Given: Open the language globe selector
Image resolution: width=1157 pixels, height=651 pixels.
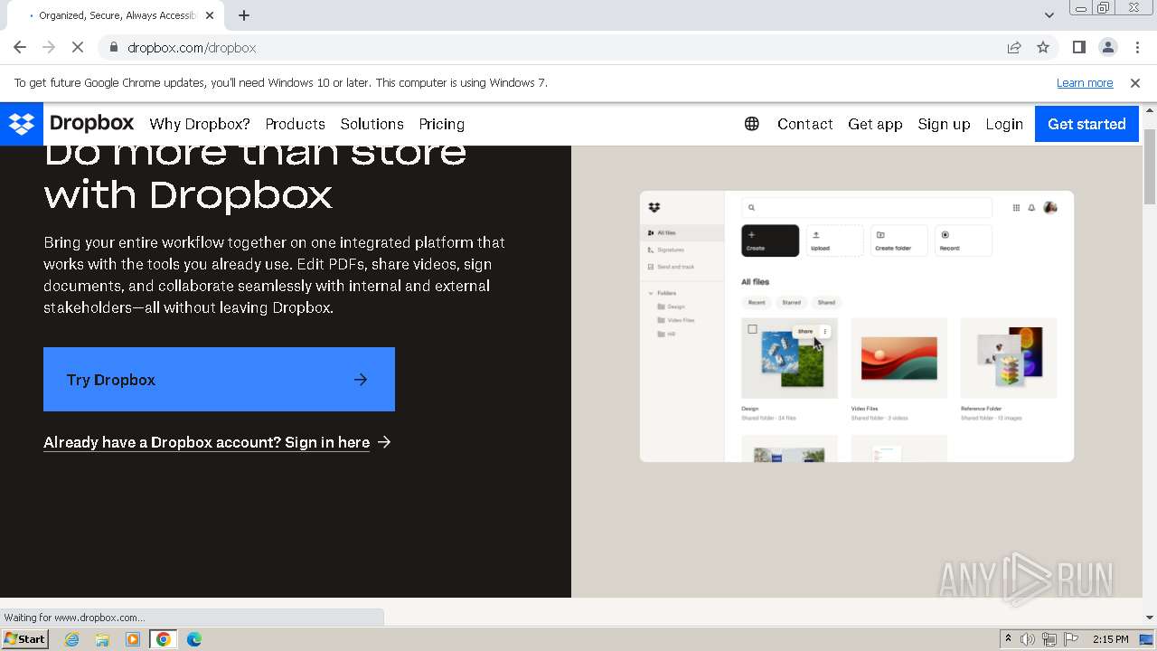Looking at the screenshot, I should (x=751, y=124).
